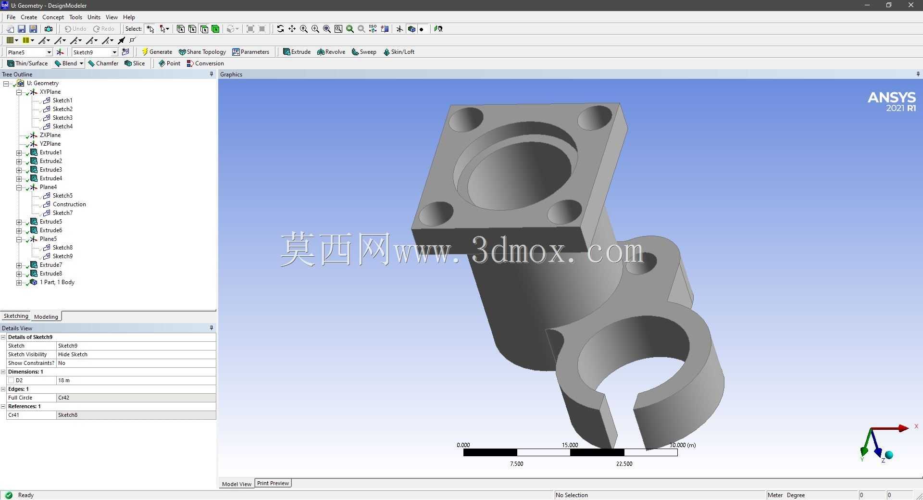Select the Pan view tool
Image resolution: width=923 pixels, height=500 pixels.
click(292, 29)
